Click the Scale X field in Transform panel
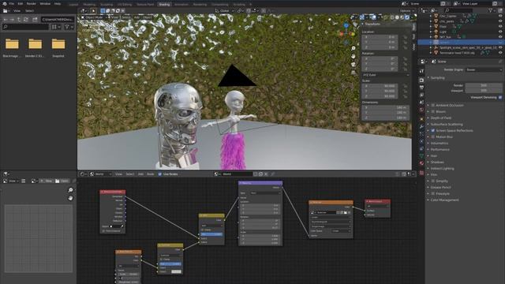This screenshot has height=284, width=505. coord(380,86)
